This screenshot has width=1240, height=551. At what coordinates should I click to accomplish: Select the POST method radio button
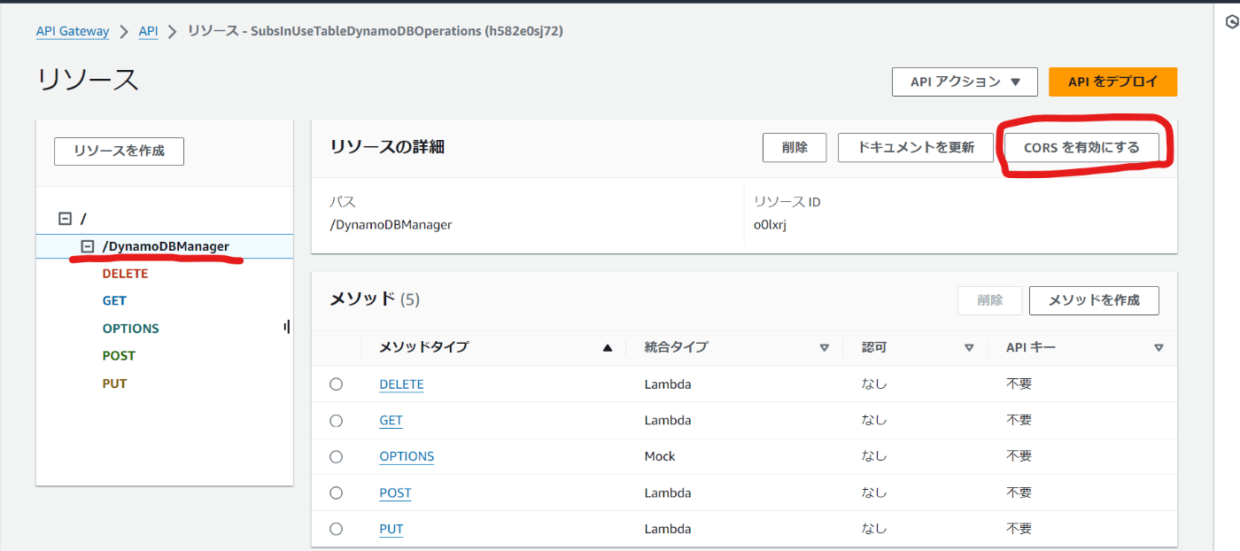[x=336, y=493]
